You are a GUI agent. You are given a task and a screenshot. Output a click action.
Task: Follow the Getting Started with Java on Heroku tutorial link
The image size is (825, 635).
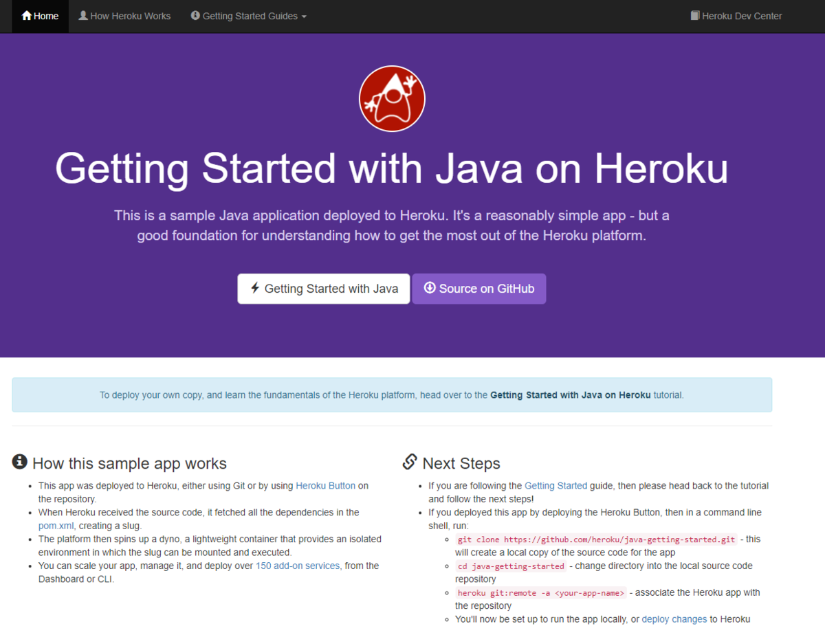pyautogui.click(x=570, y=395)
